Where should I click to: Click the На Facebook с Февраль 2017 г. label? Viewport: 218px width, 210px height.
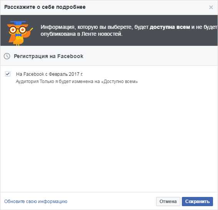tap(50, 74)
